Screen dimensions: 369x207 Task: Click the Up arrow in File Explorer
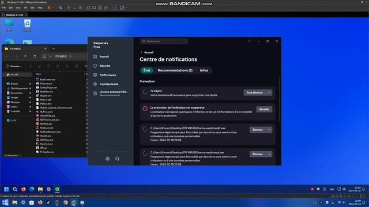[x=25, y=56]
